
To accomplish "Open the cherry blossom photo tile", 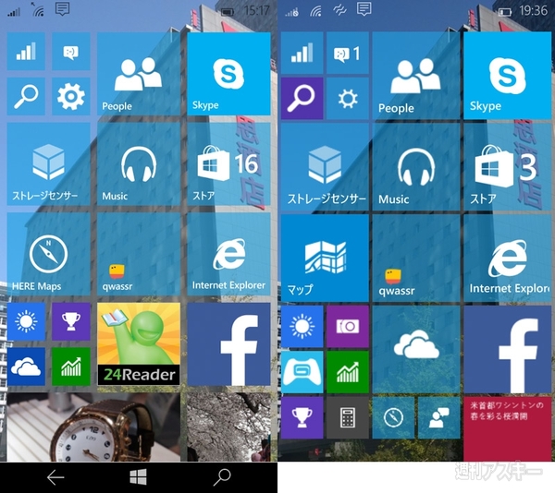I will pos(229,427).
